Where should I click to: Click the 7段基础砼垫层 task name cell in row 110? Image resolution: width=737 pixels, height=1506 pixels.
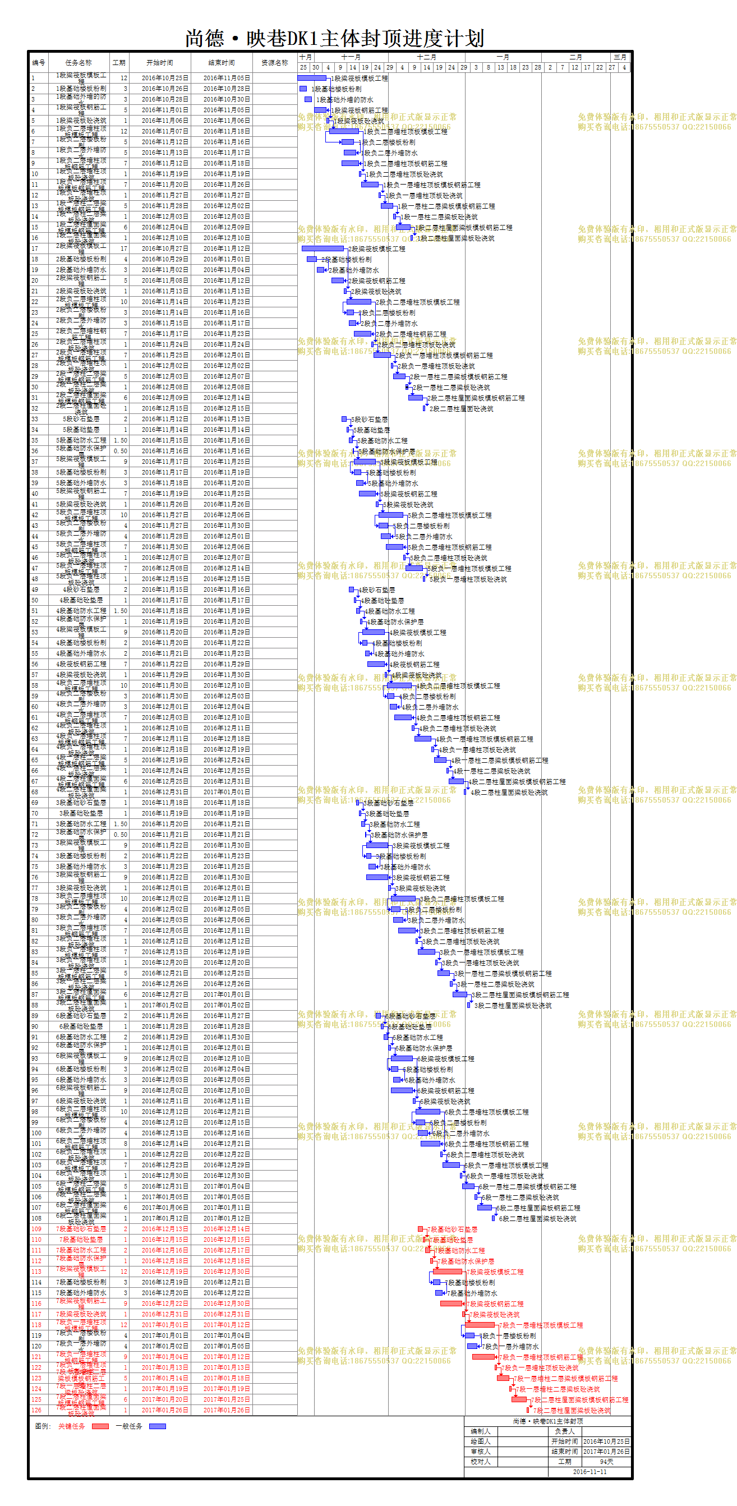[x=79, y=1240]
